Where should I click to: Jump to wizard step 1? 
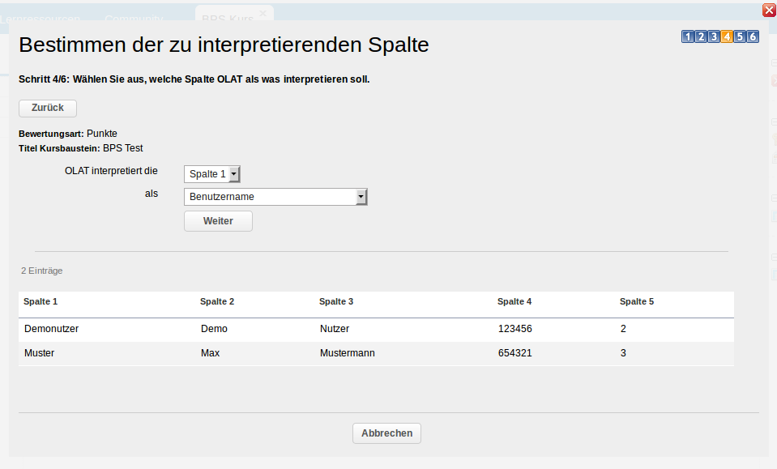coord(687,36)
